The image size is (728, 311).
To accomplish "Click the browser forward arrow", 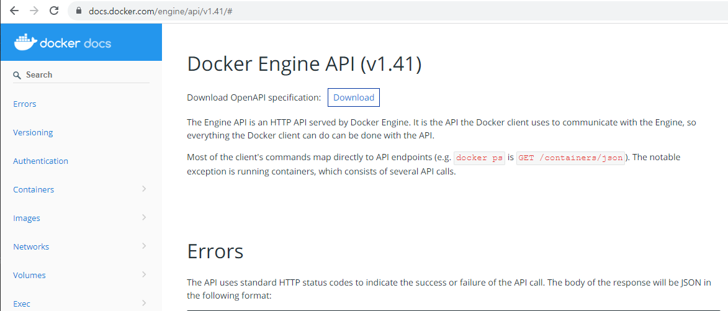I will click(34, 11).
